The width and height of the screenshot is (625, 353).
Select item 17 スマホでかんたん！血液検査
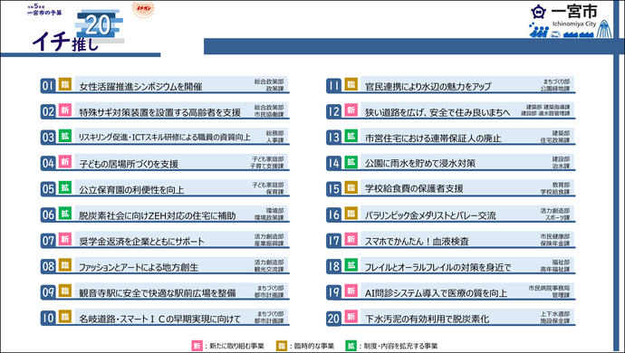[x=450, y=240]
